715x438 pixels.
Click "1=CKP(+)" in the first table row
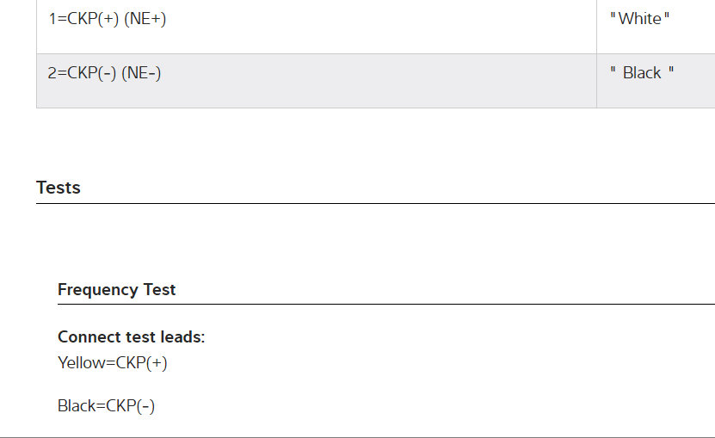(83, 18)
